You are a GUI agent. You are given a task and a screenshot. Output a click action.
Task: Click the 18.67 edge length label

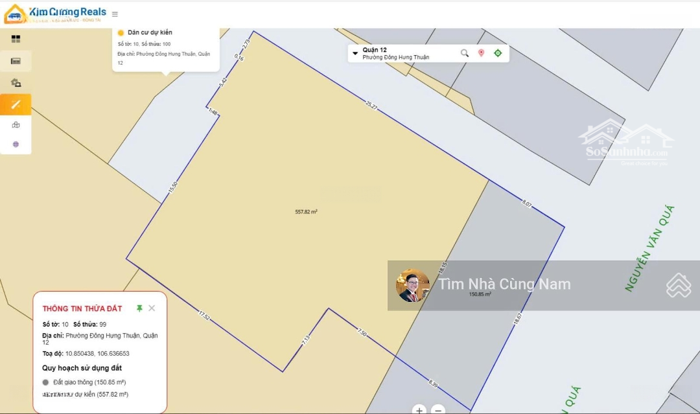pos(517,319)
